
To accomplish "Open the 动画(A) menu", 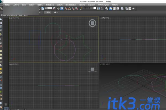I will (59, 5).
